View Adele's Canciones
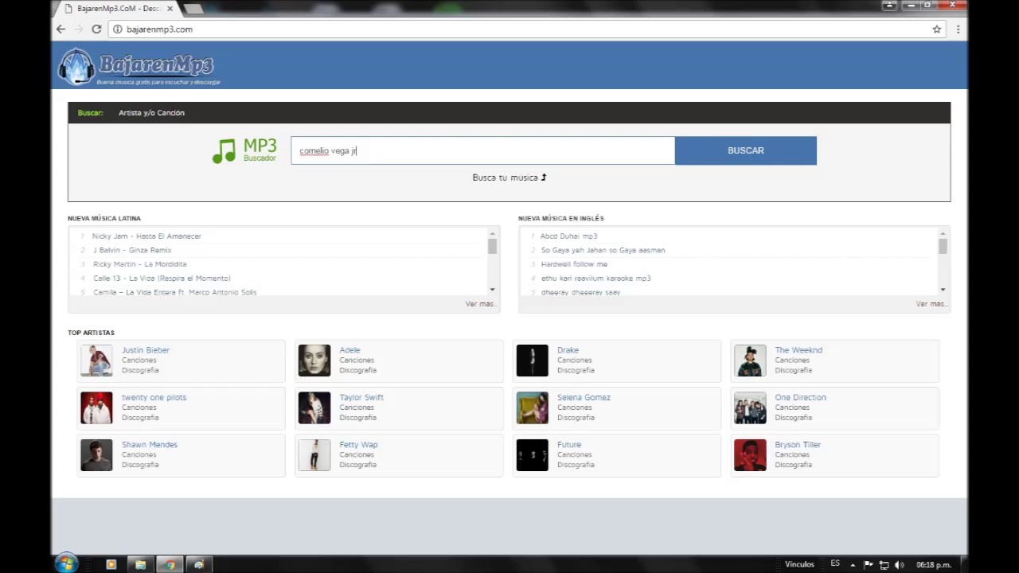Screen dimensions: 1019x573 pyautogui.click(x=357, y=361)
